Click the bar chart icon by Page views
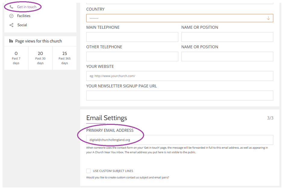Viewport: 283px width, 189px height. (x=11, y=41)
